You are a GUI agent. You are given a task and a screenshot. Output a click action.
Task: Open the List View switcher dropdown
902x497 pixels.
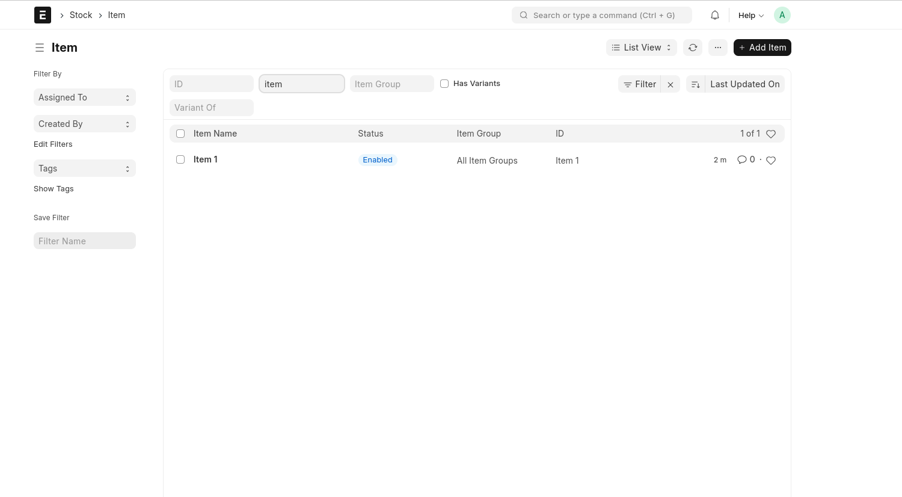coord(641,48)
